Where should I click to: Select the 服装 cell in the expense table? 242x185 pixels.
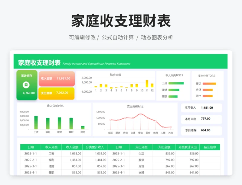tap(141, 160)
